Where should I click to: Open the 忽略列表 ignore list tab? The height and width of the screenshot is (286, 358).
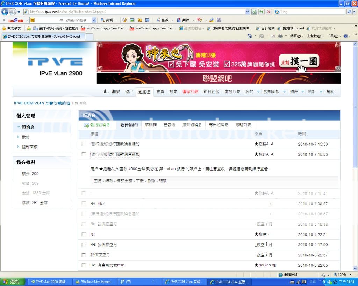tap(243, 125)
